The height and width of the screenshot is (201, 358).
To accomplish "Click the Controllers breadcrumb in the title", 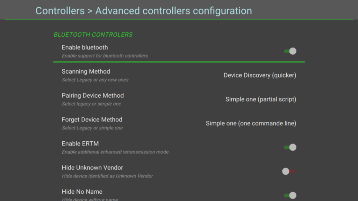I will coord(60,11).
